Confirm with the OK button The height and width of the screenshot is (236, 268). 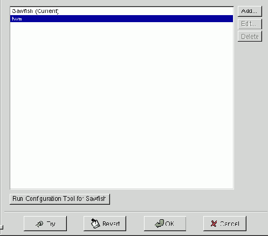pyautogui.click(x=165, y=224)
